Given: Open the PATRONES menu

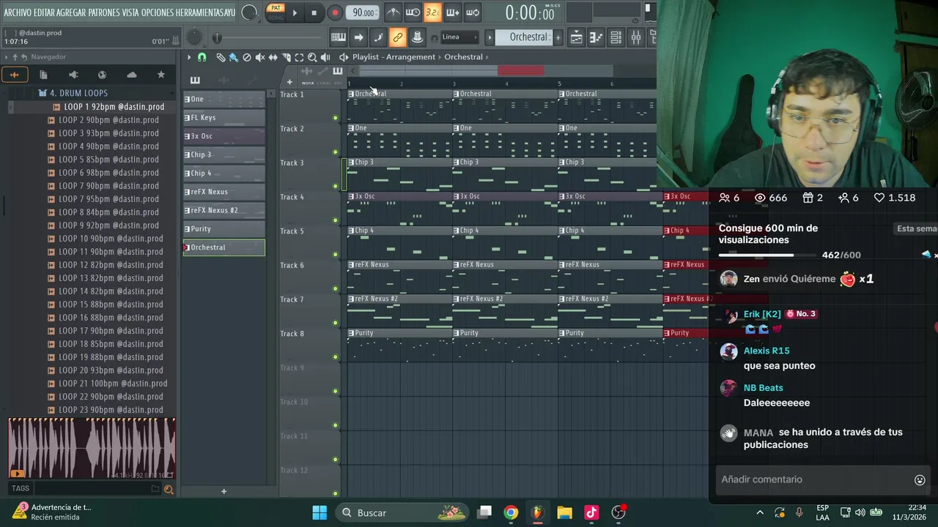Looking at the screenshot, I should click(105, 12).
